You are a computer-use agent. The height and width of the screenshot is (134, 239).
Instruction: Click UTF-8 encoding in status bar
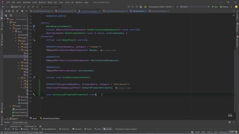[210, 133]
